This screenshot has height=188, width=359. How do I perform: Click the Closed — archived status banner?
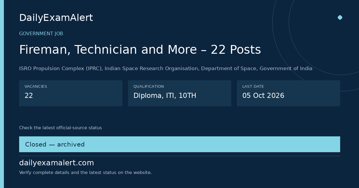(x=180, y=144)
